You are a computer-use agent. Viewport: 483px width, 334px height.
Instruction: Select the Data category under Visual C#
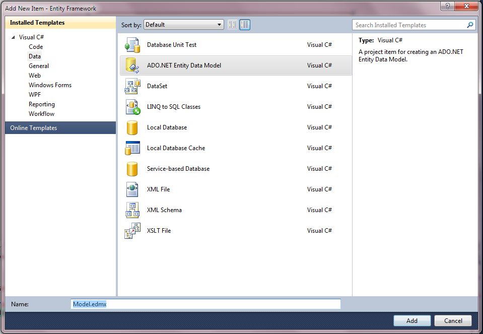pos(34,56)
